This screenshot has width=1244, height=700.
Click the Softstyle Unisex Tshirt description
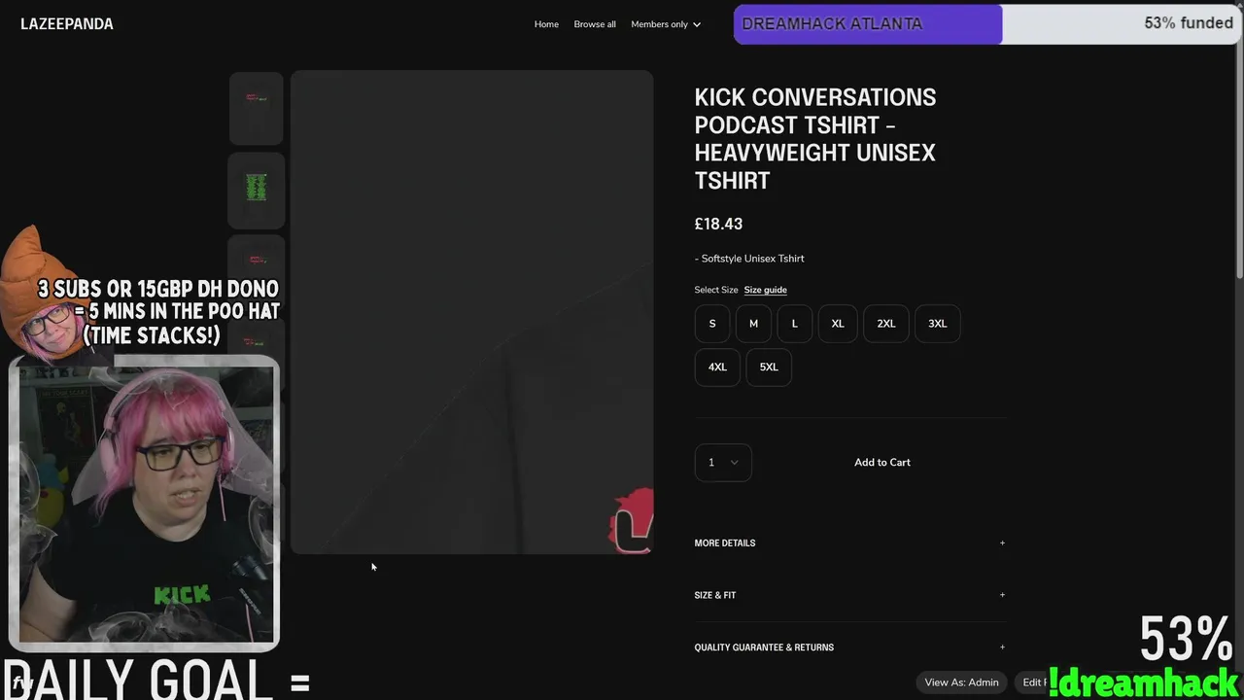pos(749,259)
